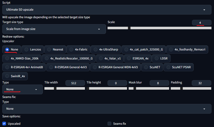Click the Scale value field showing 4
The image size is (214, 127).
[202, 23]
